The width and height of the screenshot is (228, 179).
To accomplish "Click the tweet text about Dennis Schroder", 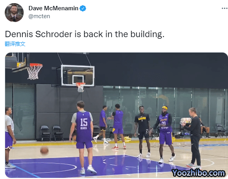I will pyautogui.click(x=85, y=34).
